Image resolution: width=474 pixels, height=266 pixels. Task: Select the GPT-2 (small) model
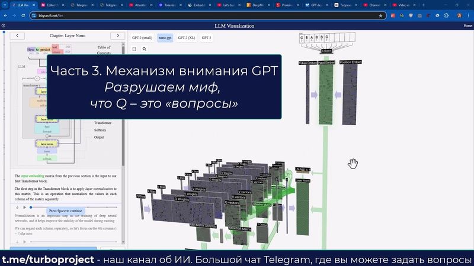[x=142, y=38]
